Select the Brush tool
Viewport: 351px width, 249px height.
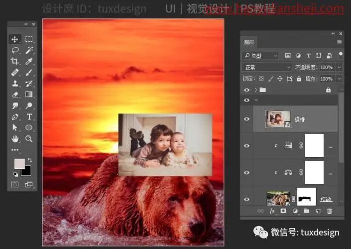click(29, 73)
